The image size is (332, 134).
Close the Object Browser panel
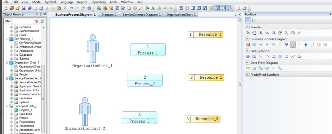pos(45,15)
